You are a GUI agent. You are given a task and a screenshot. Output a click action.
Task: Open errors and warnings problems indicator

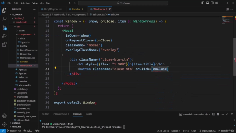coord(28,131)
